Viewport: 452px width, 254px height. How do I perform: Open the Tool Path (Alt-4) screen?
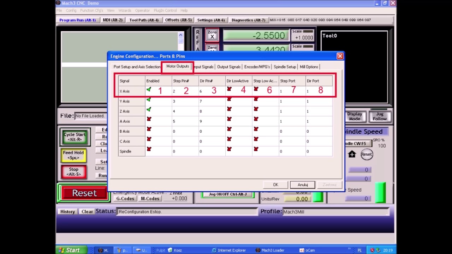pos(144,20)
